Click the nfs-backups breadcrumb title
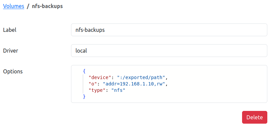269x127 pixels. click(x=47, y=6)
